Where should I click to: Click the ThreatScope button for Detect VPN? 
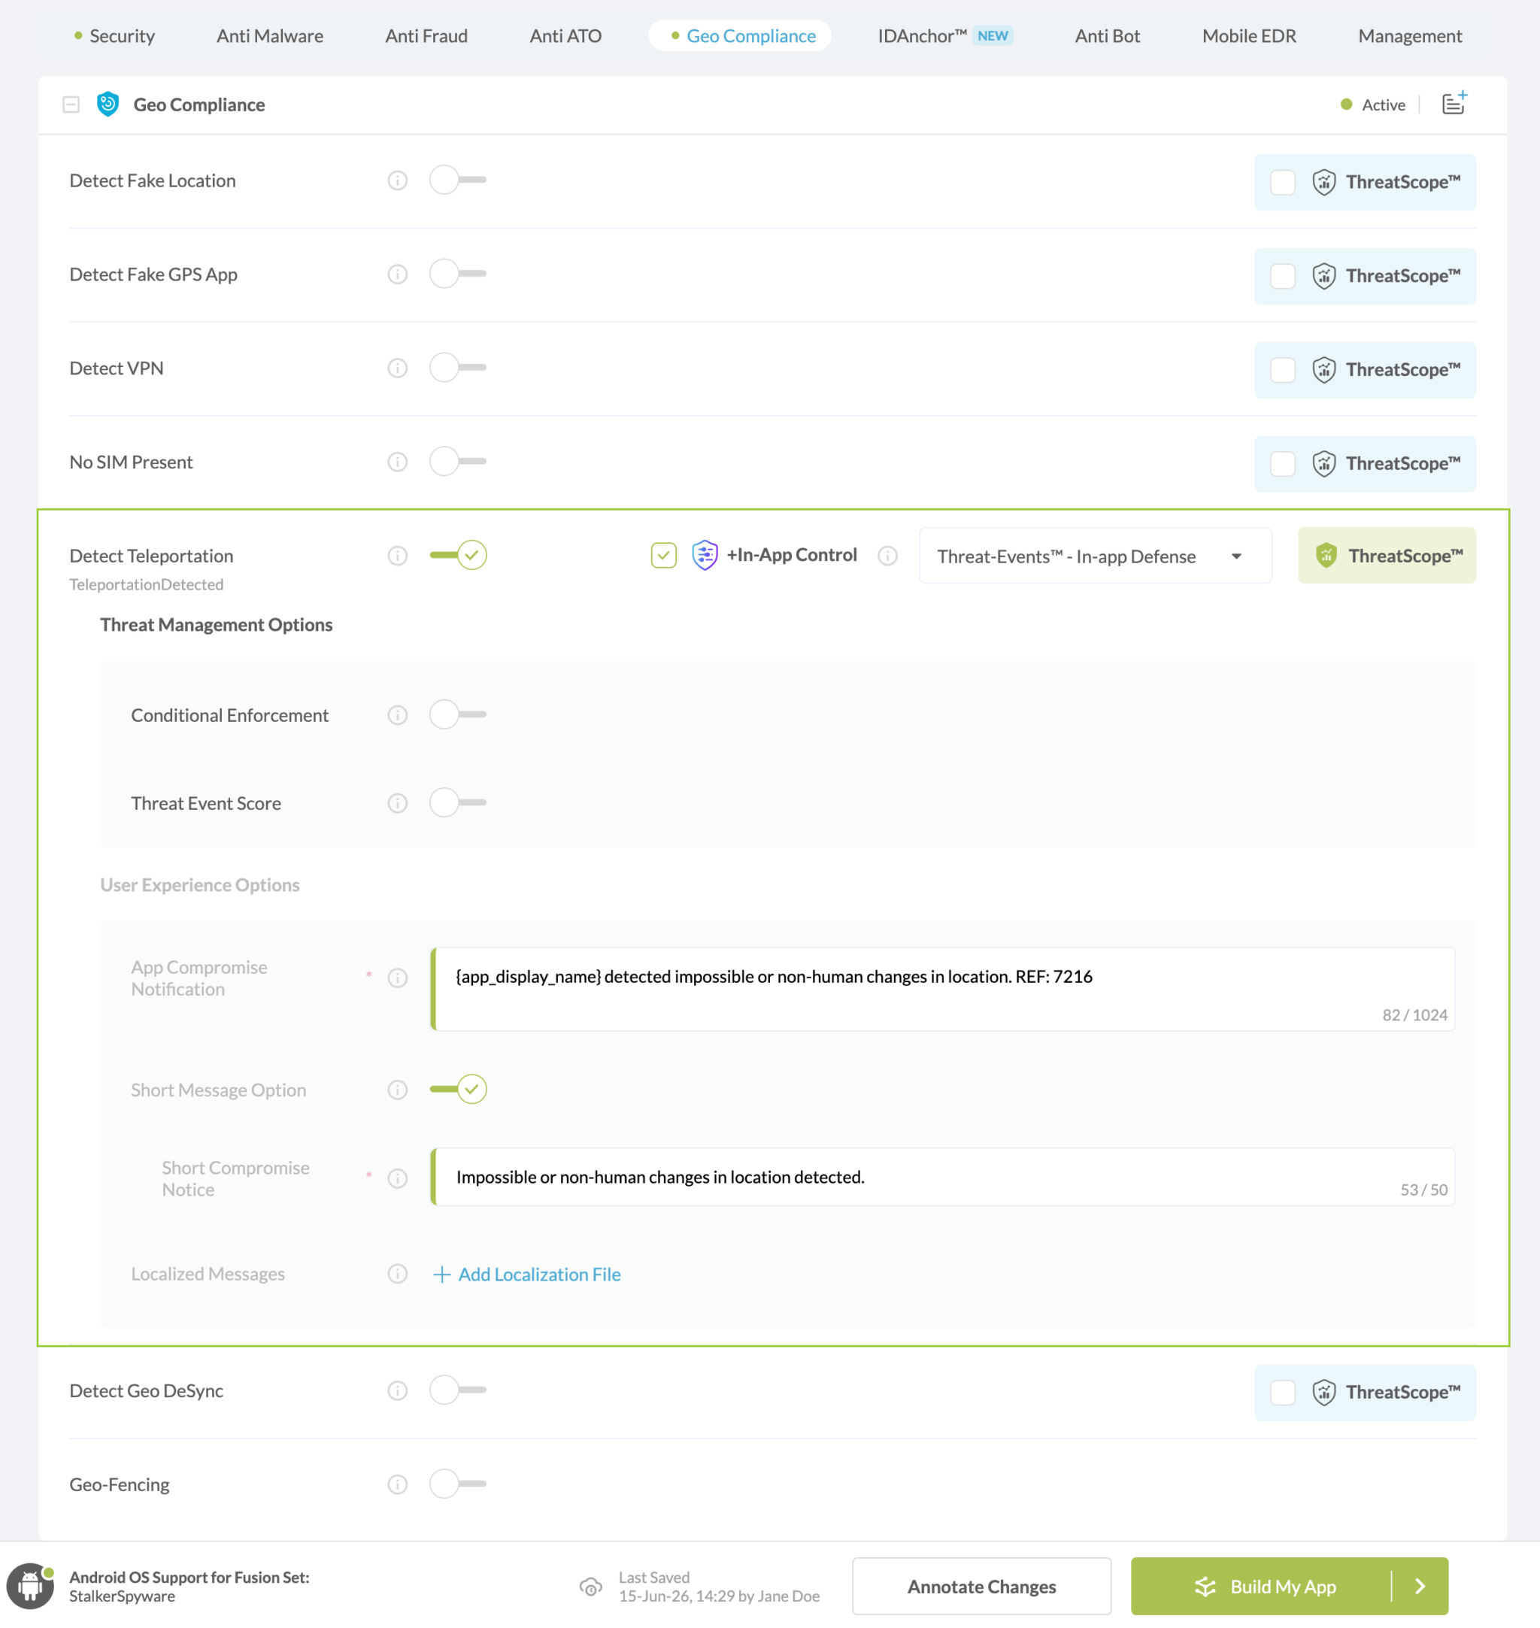click(1364, 369)
